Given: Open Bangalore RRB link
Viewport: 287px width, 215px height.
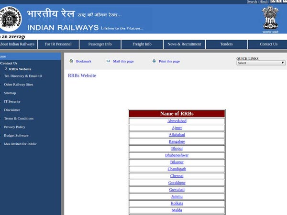Looking at the screenshot, I should point(177,142).
